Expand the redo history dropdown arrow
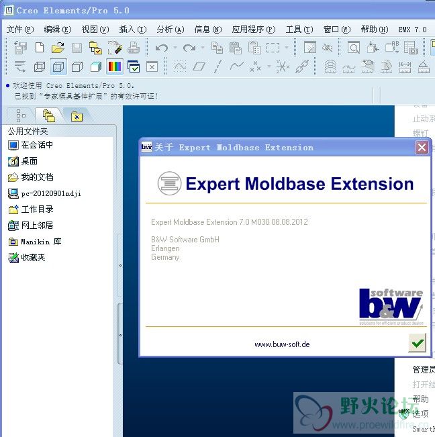 point(203,48)
